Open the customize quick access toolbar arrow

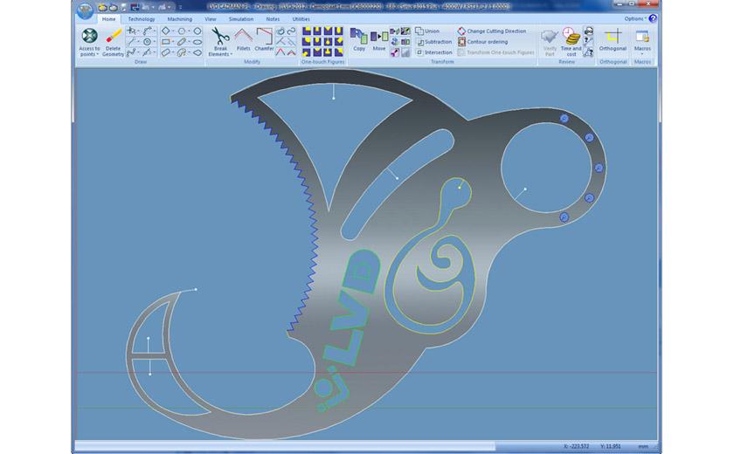pyautogui.click(x=180, y=7)
